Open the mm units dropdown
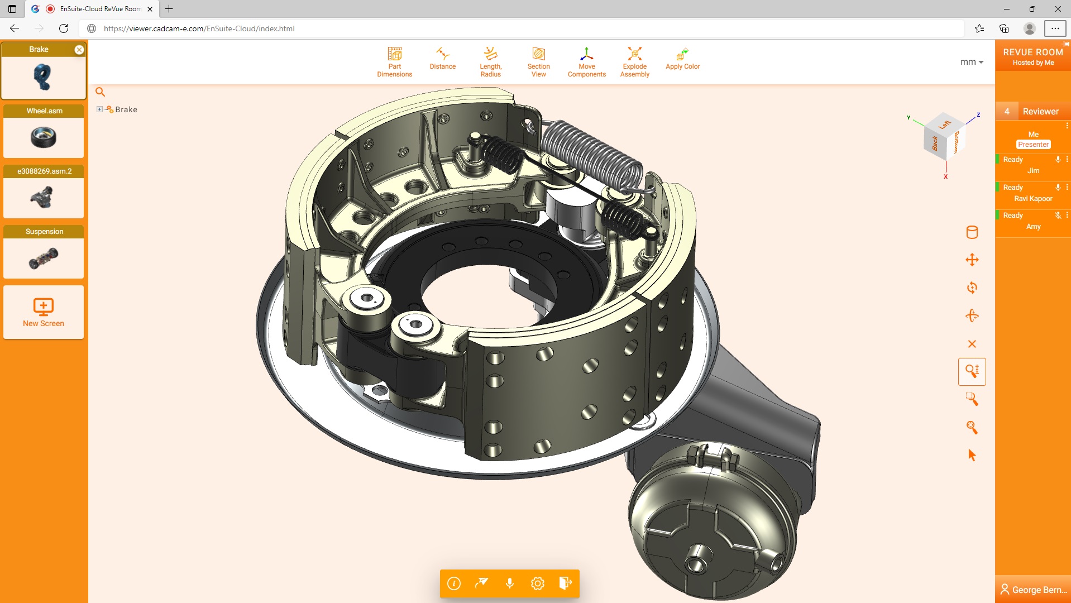The image size is (1071, 603). pos(972,62)
